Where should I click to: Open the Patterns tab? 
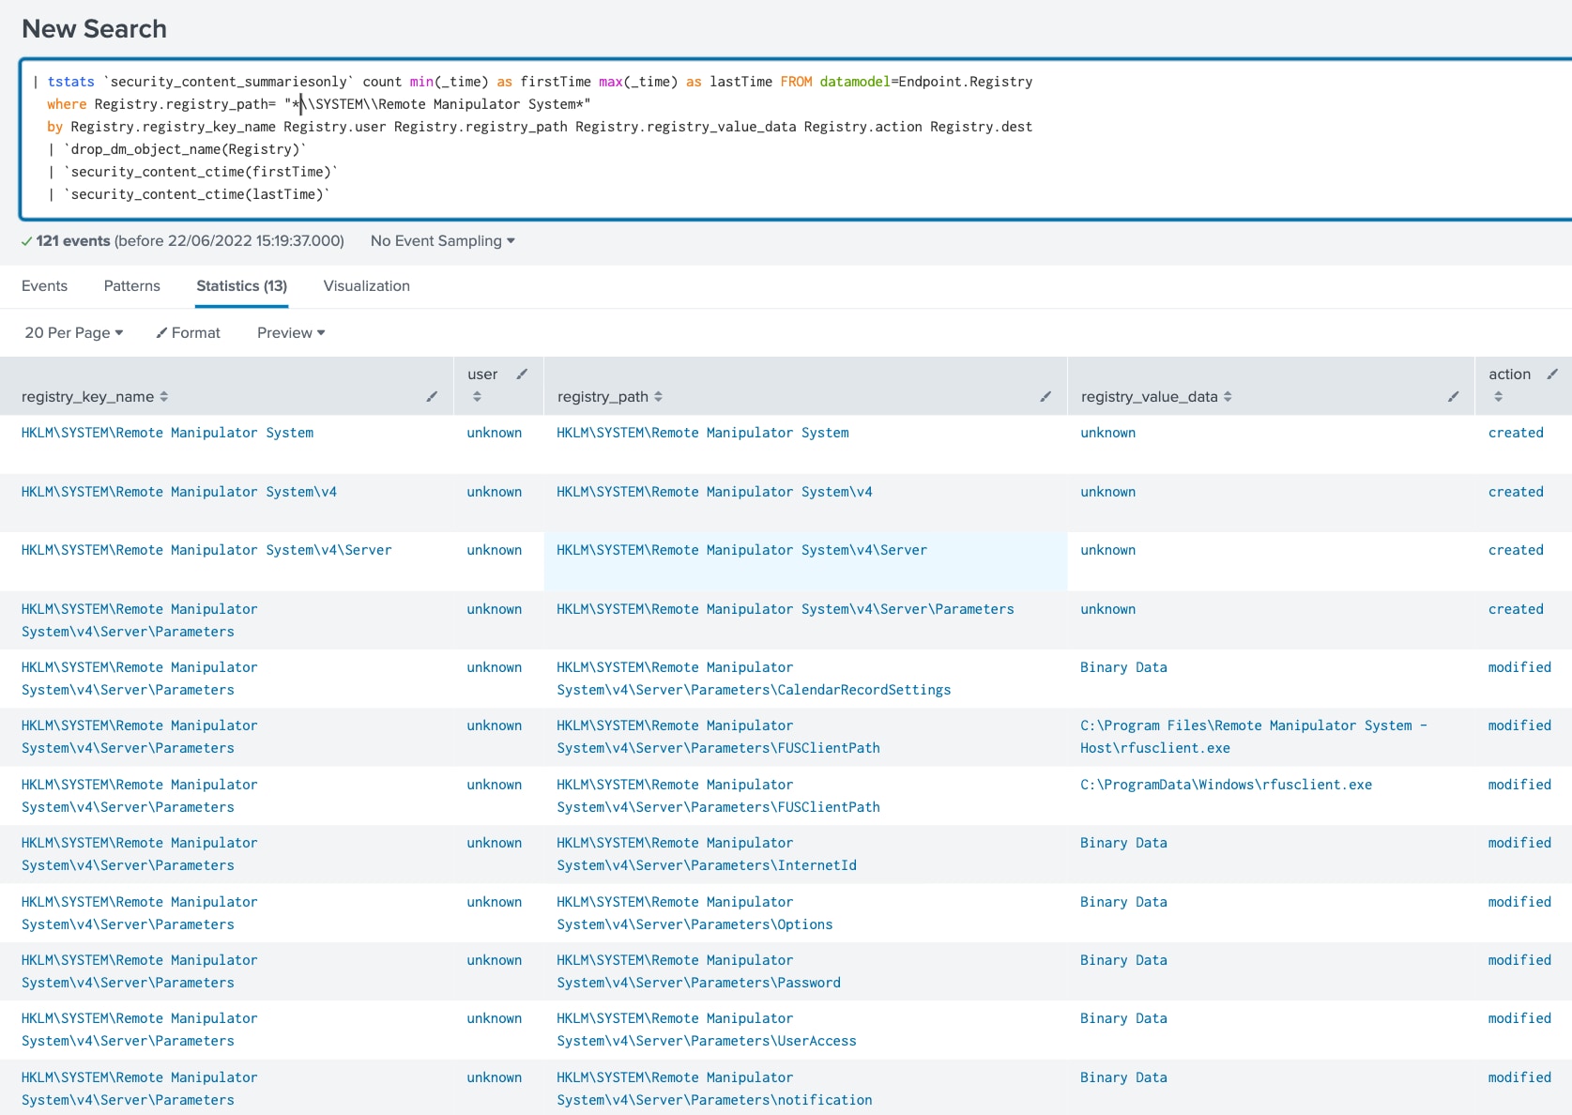[x=131, y=286]
